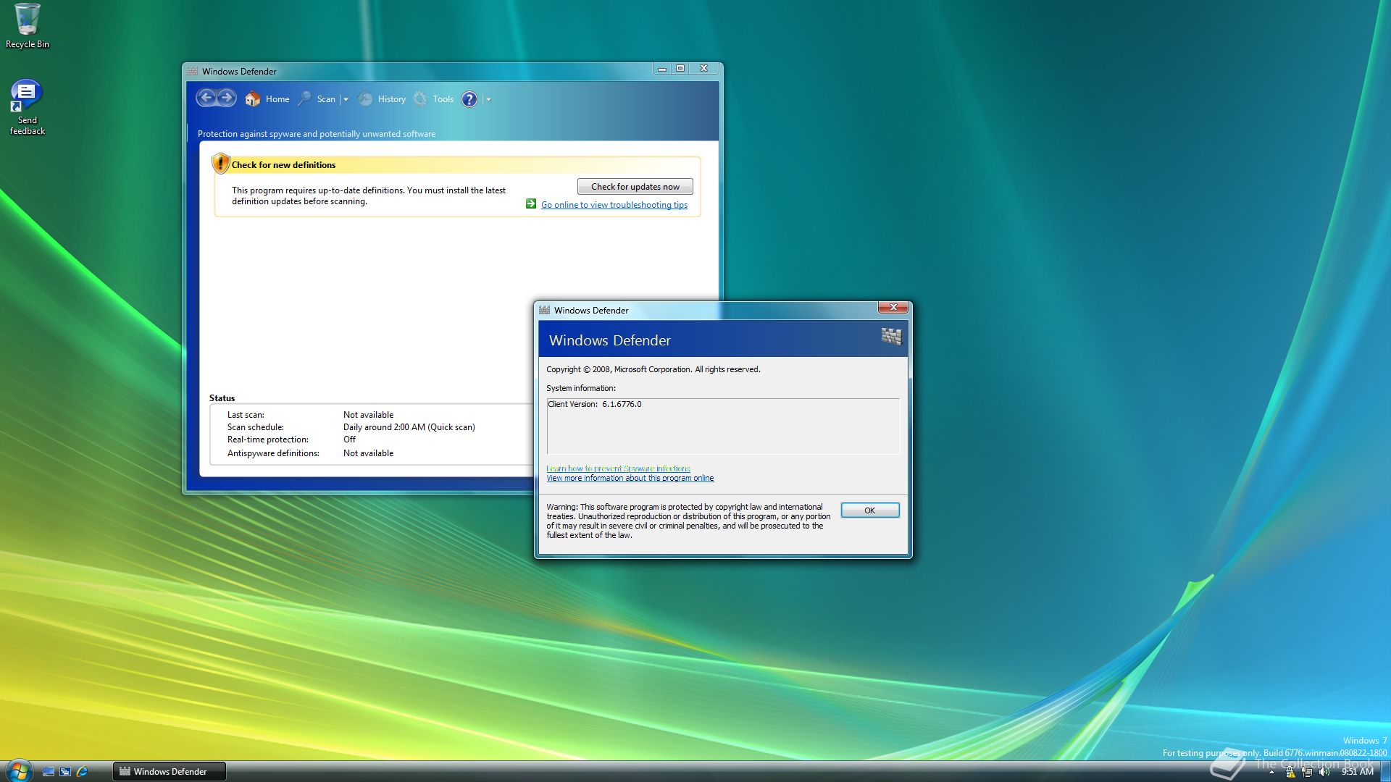
Task: Click the warning shield definitions icon
Action: tap(220, 164)
